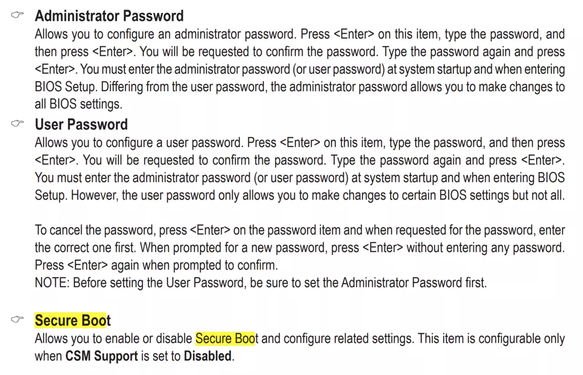Click the User Password heading
The height and width of the screenshot is (375, 583).
click(82, 124)
